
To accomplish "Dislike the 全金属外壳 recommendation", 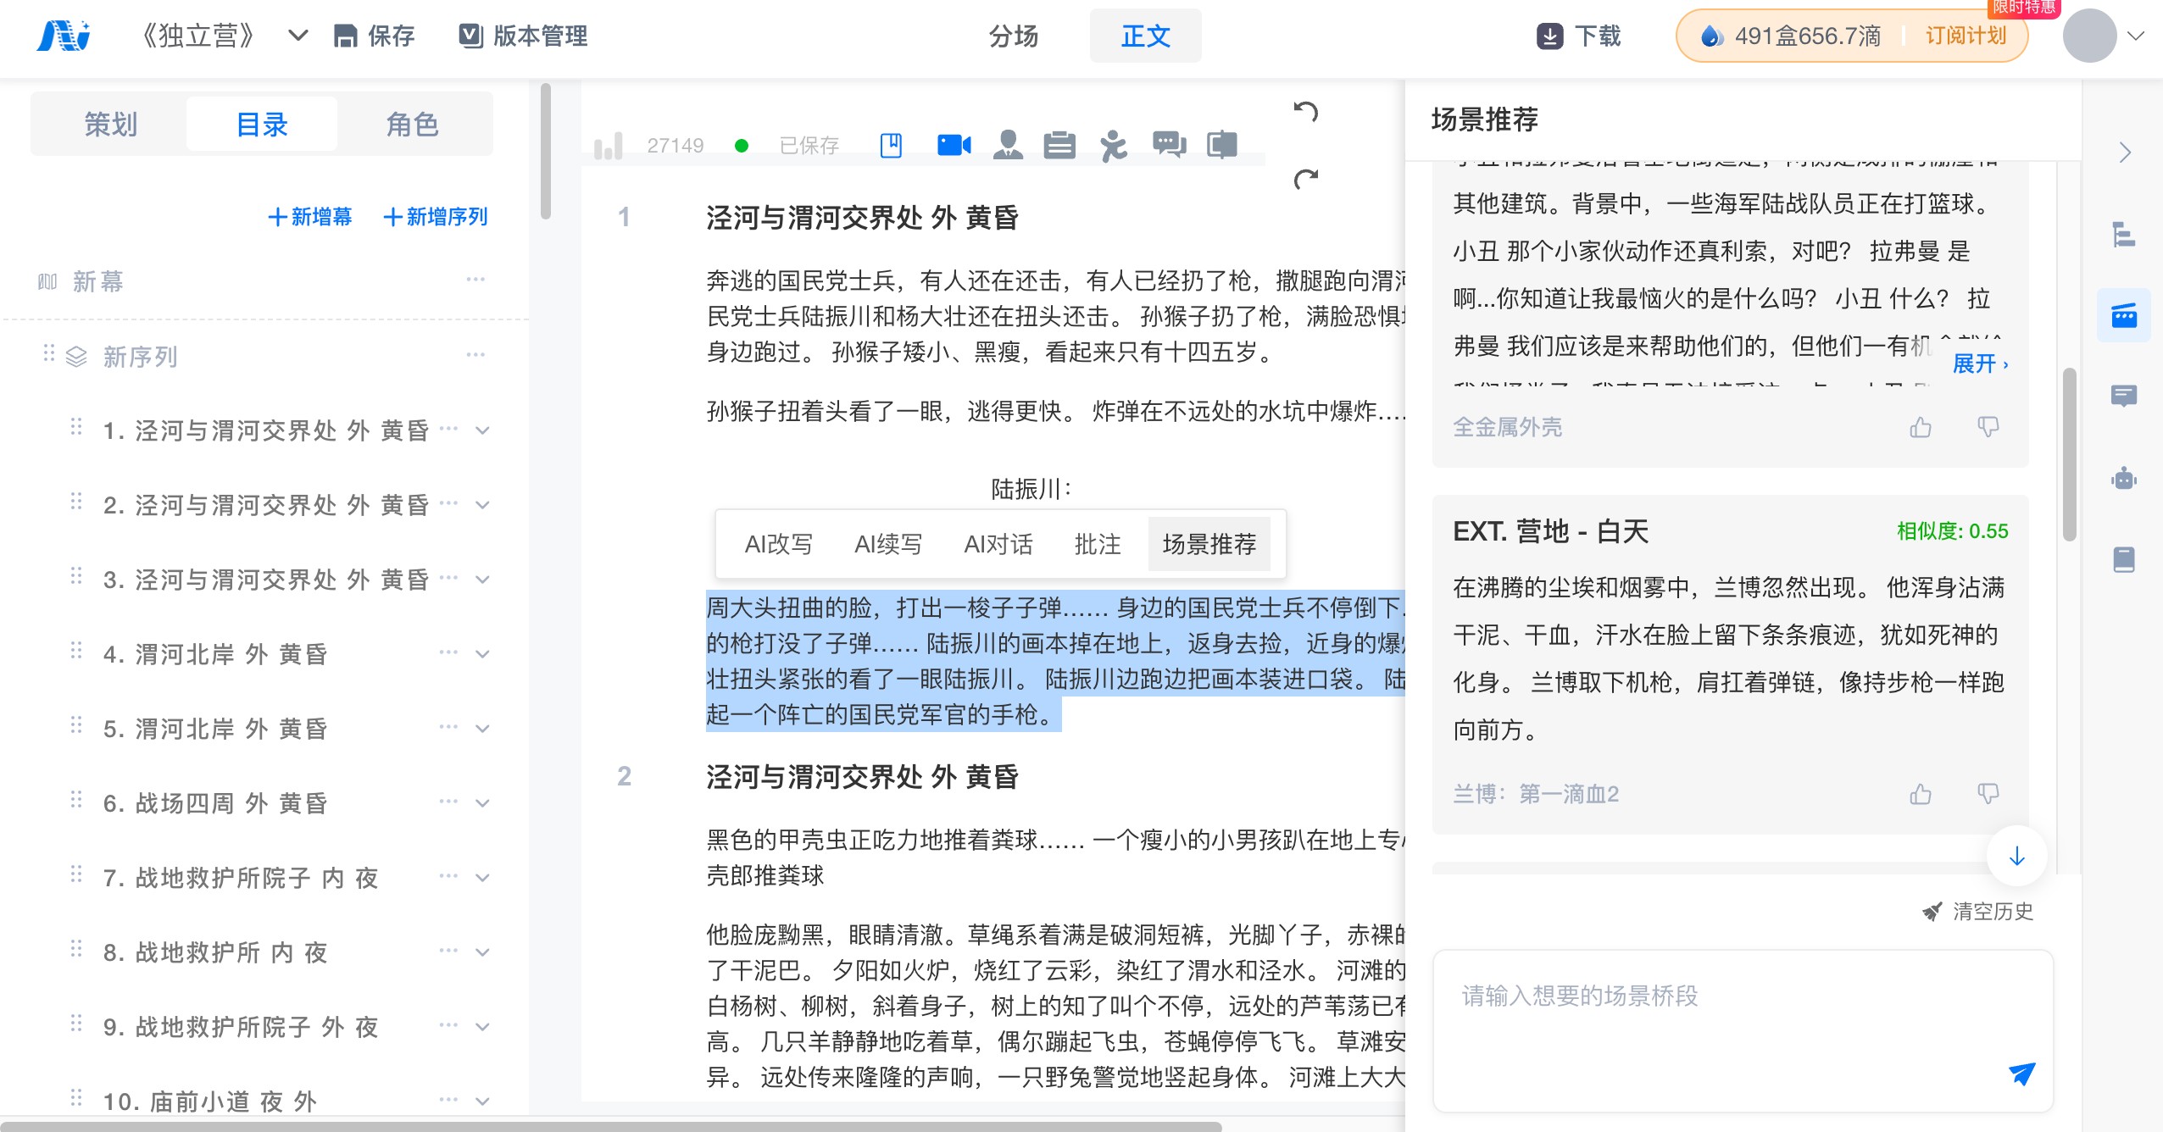I will [1988, 427].
